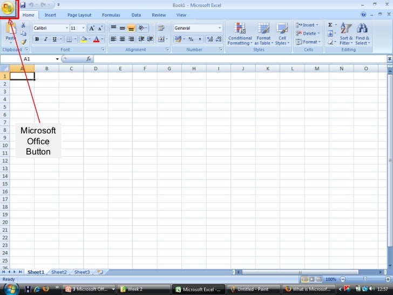Open Format as Table gallery

263,34
